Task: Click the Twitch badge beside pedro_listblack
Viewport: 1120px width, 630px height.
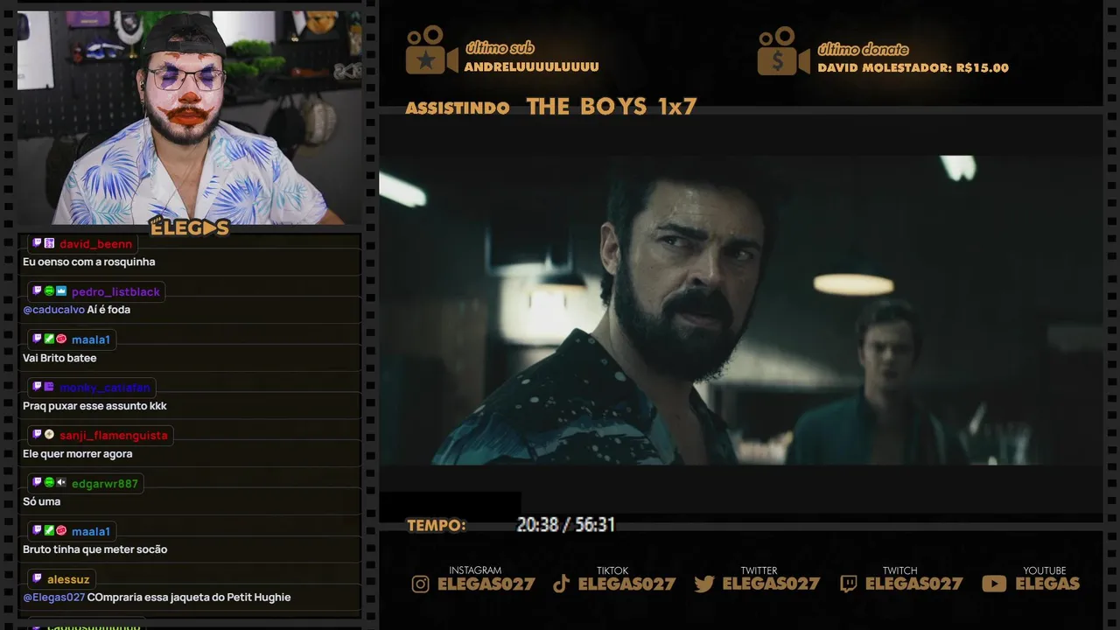Action: pyautogui.click(x=38, y=291)
